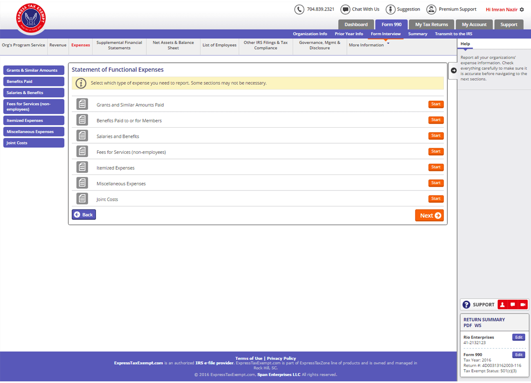
Task: Go to Organization Info step
Action: (x=310, y=34)
